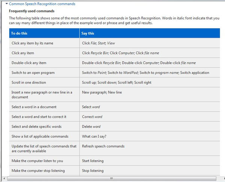Select 'Switch to Paint; Switch to WordPad' cell
The width and height of the screenshot is (225, 182).
(x=150, y=73)
